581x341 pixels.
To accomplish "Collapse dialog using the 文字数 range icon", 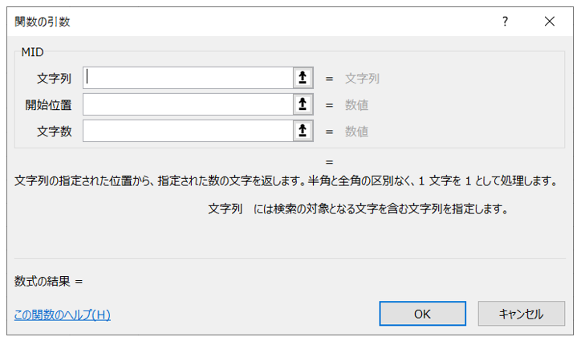I will [303, 131].
